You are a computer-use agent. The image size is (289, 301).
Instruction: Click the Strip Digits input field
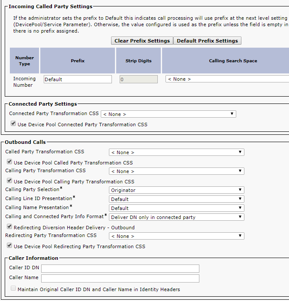[x=138, y=79]
